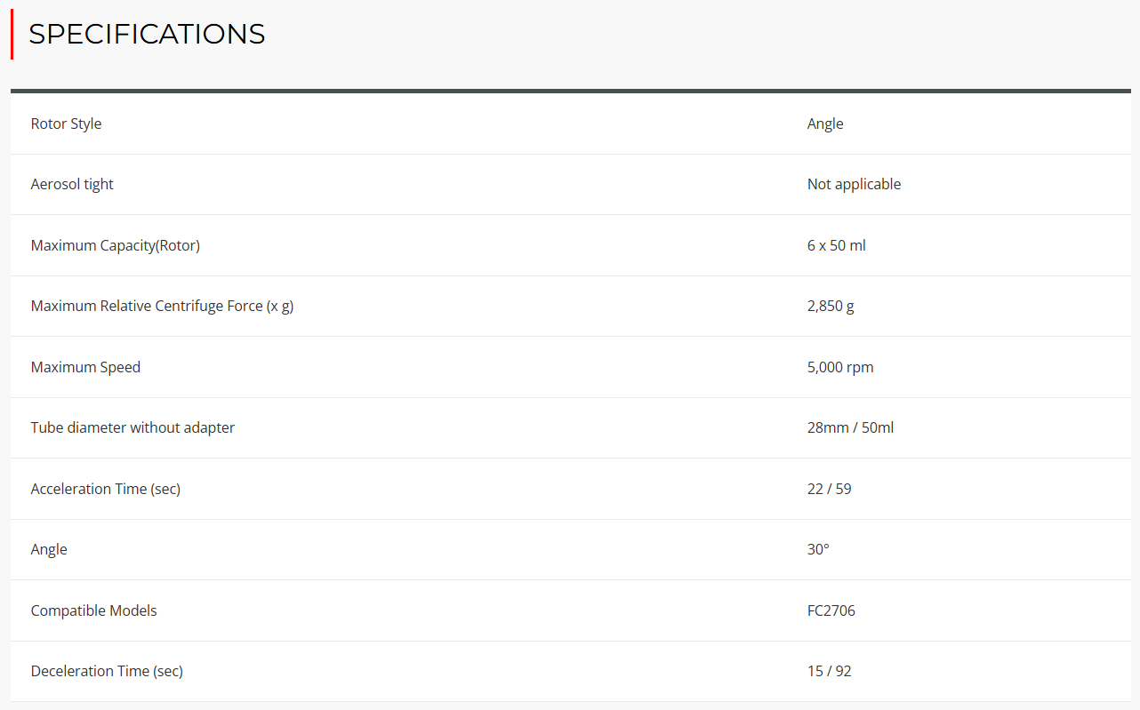1140x710 pixels.
Task: Click the 2,850 g value
Action: click(830, 306)
